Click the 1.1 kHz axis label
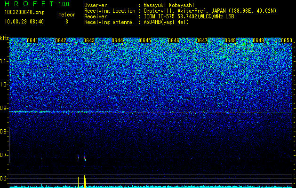296x188 pixels. (x=4, y=61)
